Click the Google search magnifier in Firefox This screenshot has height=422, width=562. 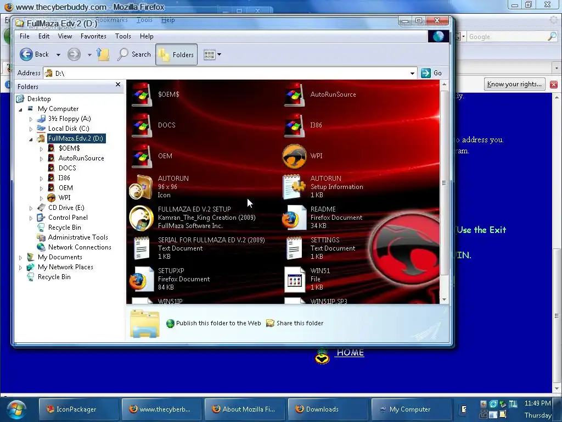(x=552, y=36)
